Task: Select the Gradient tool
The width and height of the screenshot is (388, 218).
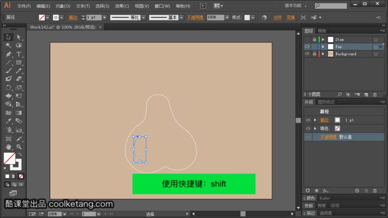Action: [19, 113]
